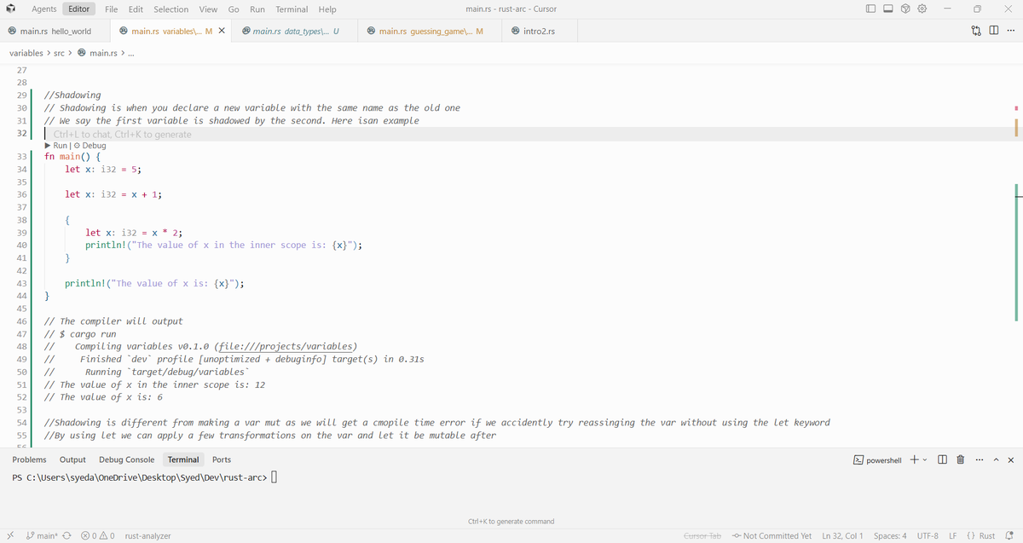This screenshot has width=1023, height=543.
Task: Switch to the Debug Console tab
Action: (126, 459)
